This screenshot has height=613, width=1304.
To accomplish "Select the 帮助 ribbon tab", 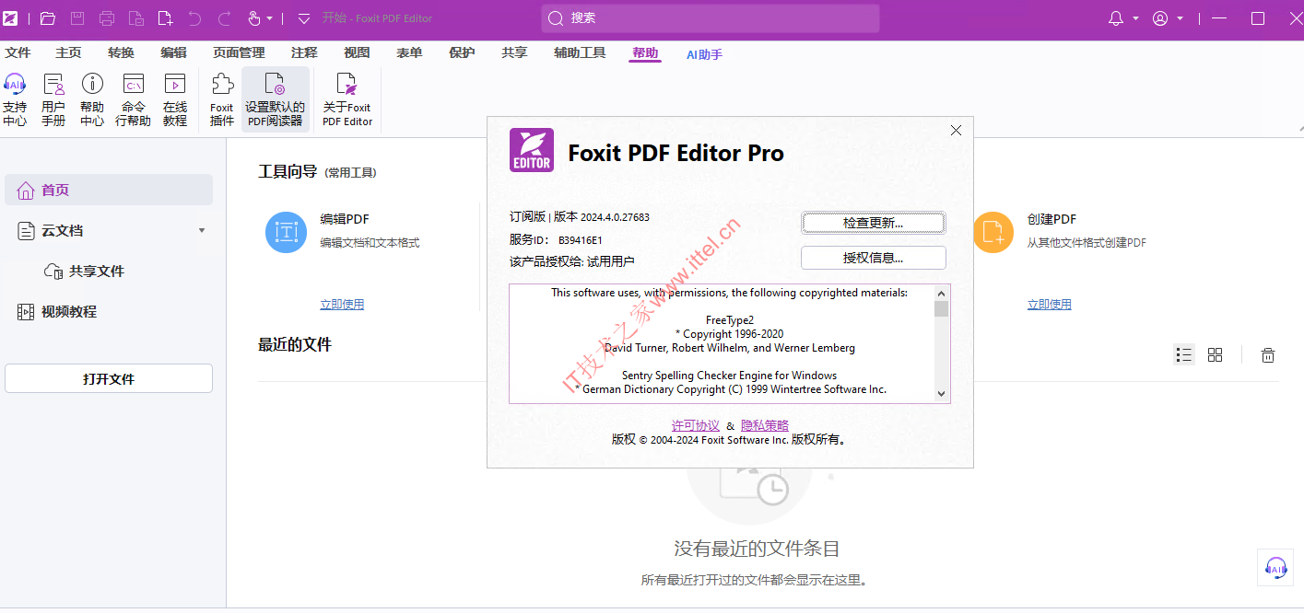I will [x=645, y=53].
